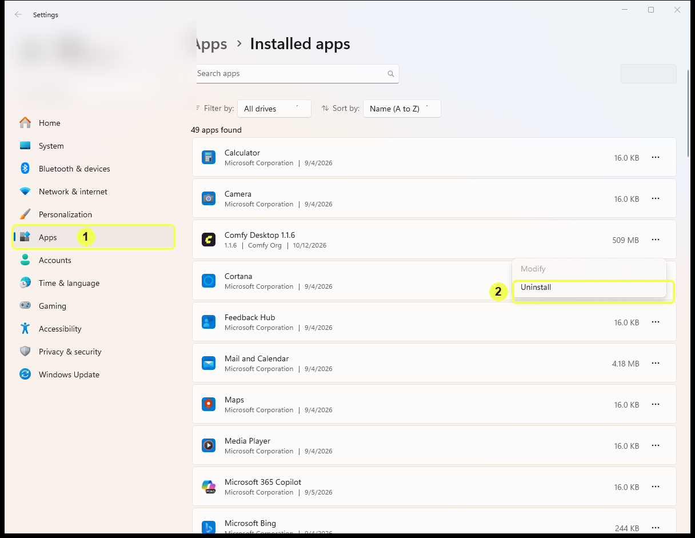Click the Microsoft 365 Copilot app icon
695x538 pixels.
click(x=209, y=487)
